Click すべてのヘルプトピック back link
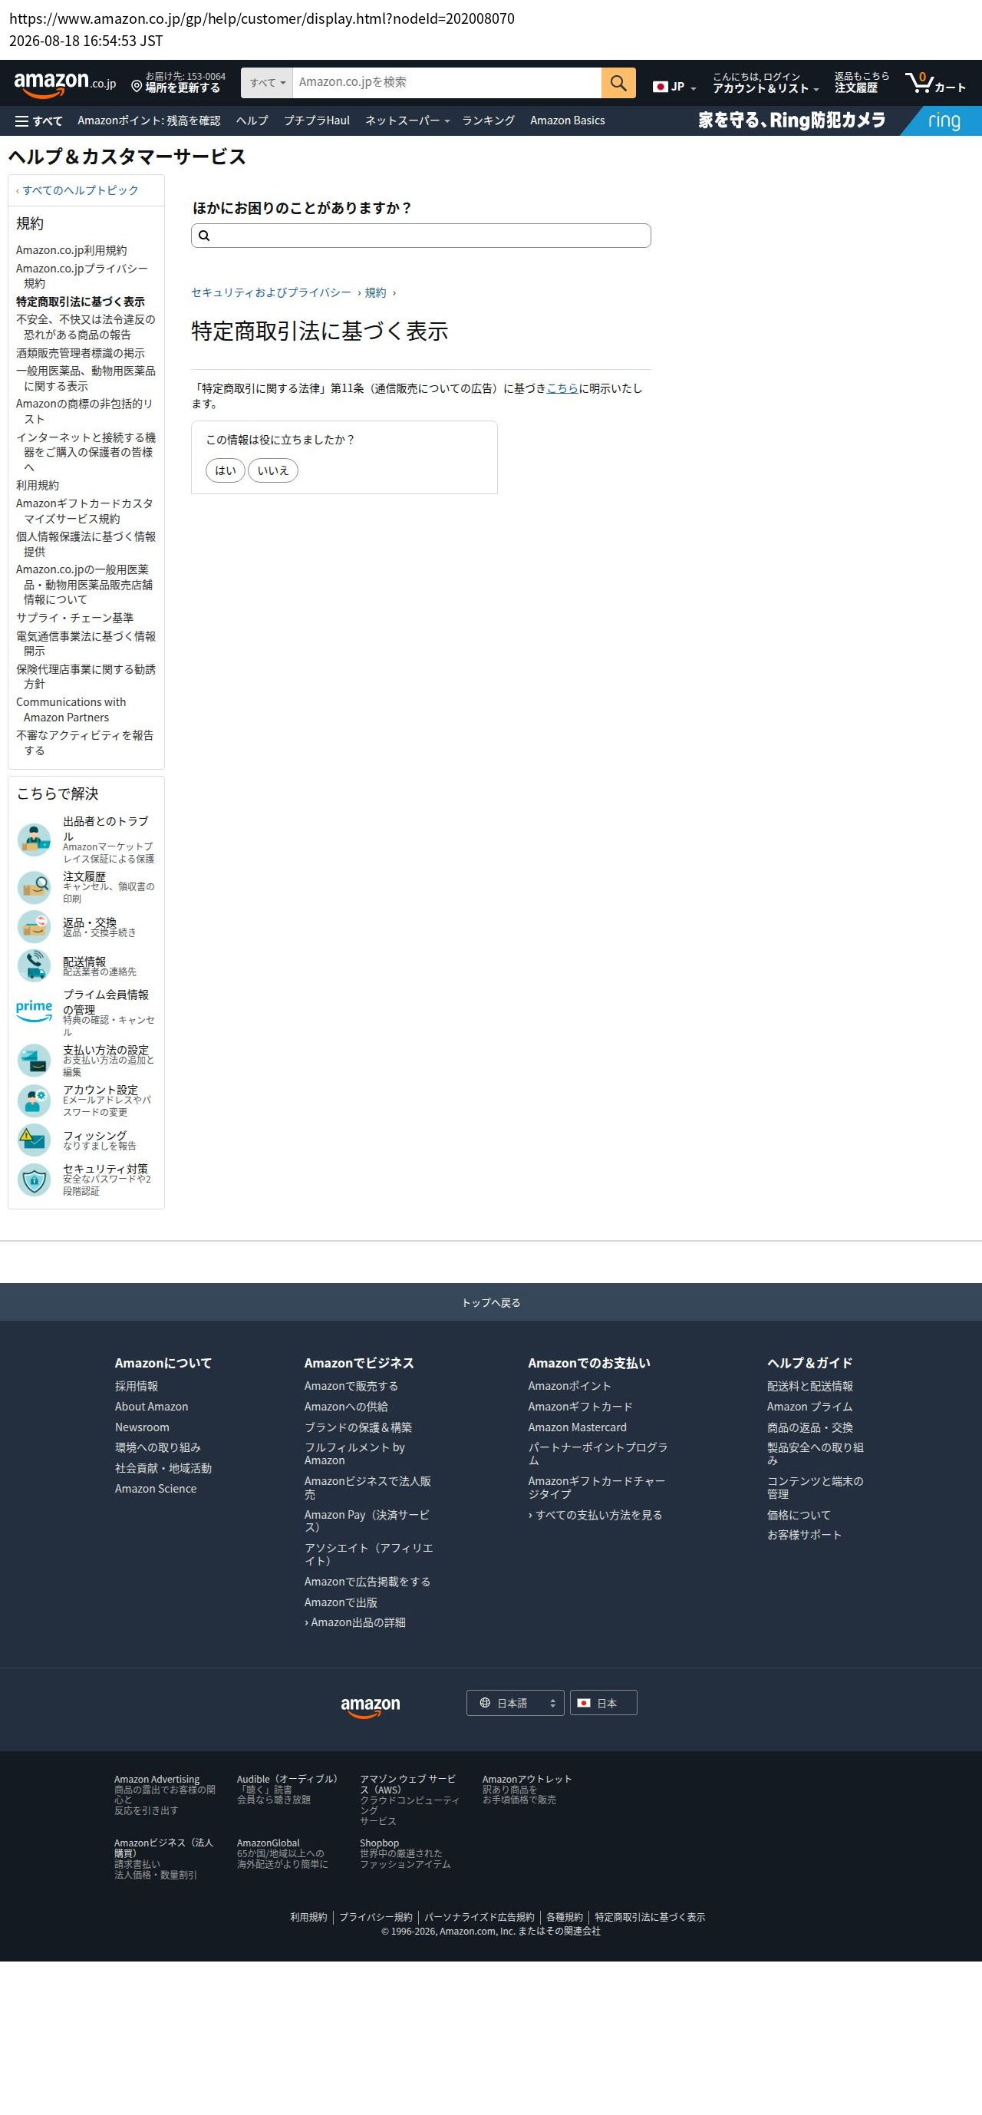The width and height of the screenshot is (982, 2115). [x=81, y=190]
